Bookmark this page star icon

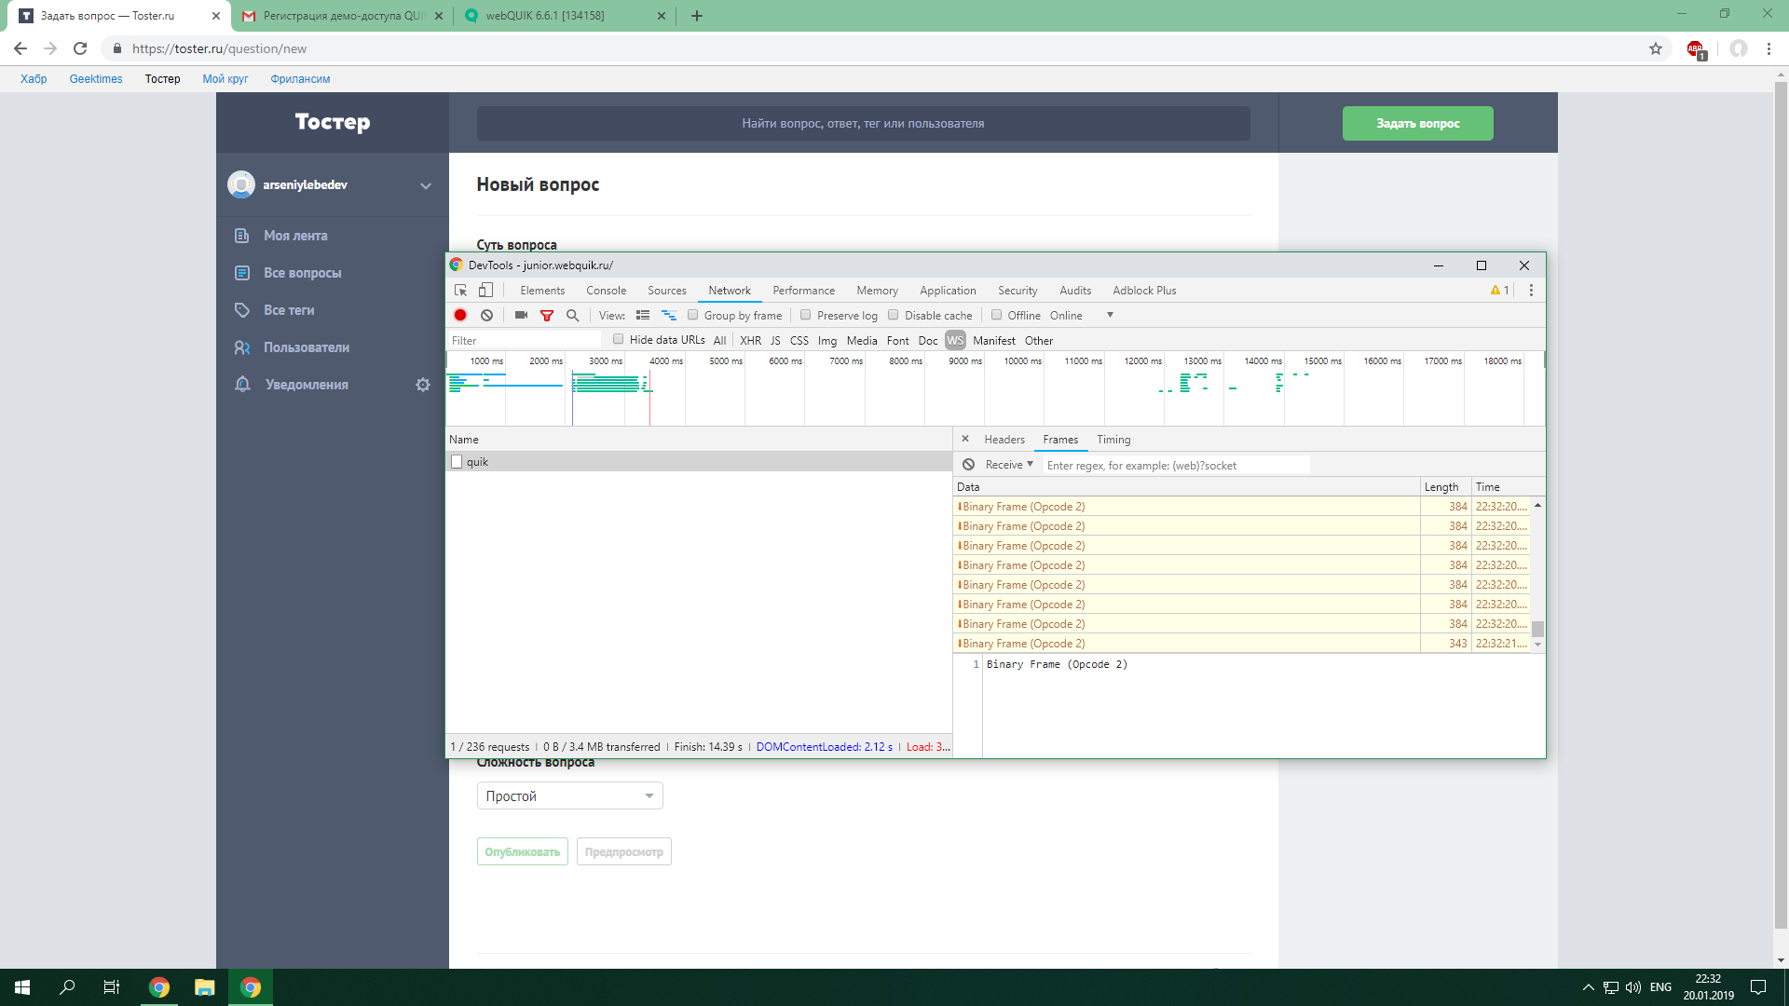[1656, 48]
